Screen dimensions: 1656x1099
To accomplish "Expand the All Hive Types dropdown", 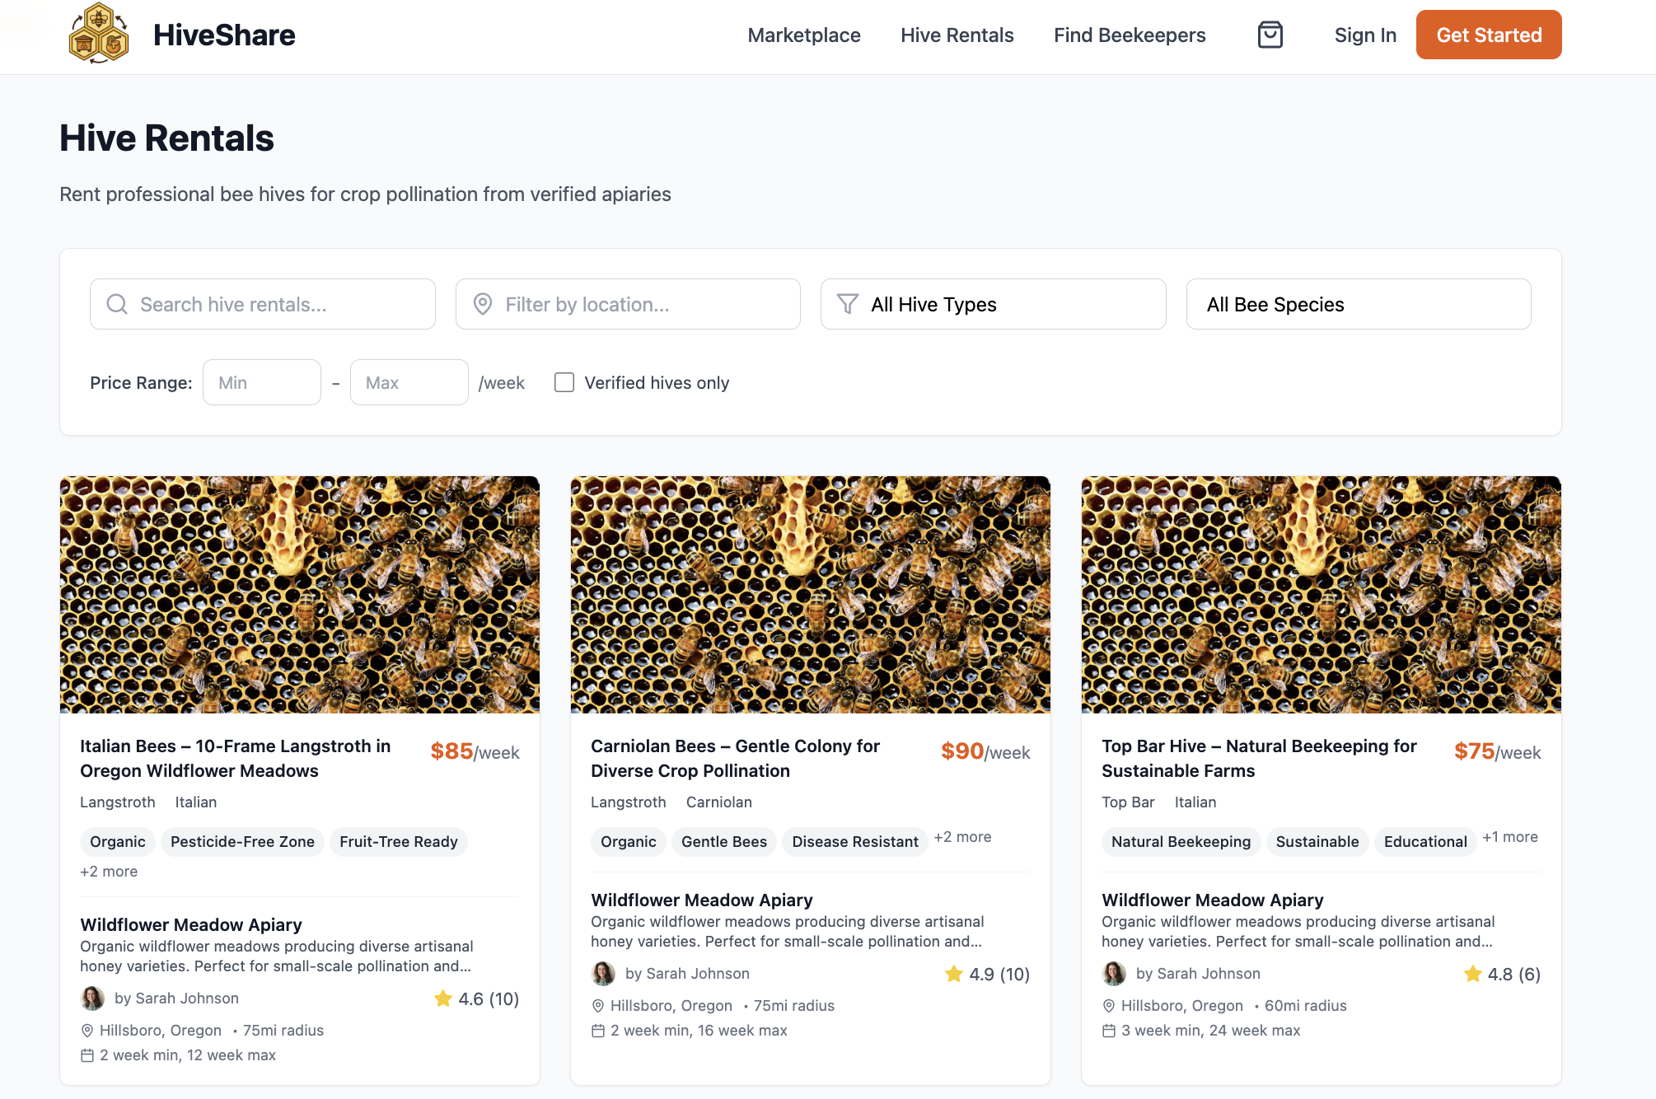I will click(x=993, y=304).
